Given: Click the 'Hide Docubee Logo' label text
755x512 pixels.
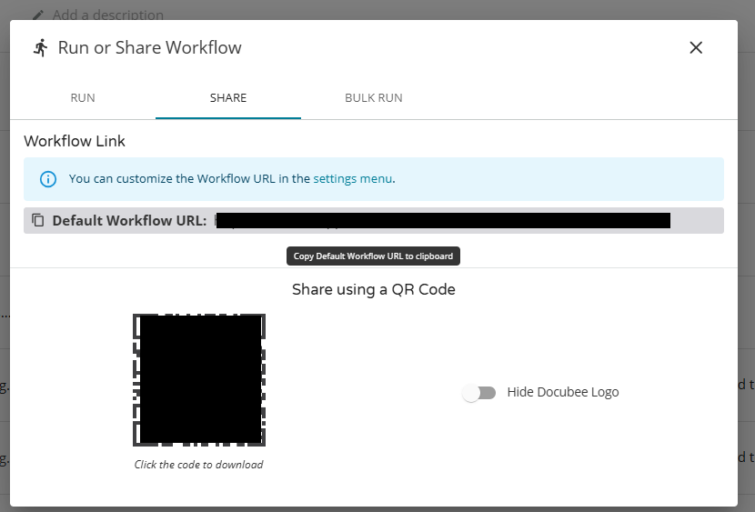Looking at the screenshot, I should (x=563, y=392).
